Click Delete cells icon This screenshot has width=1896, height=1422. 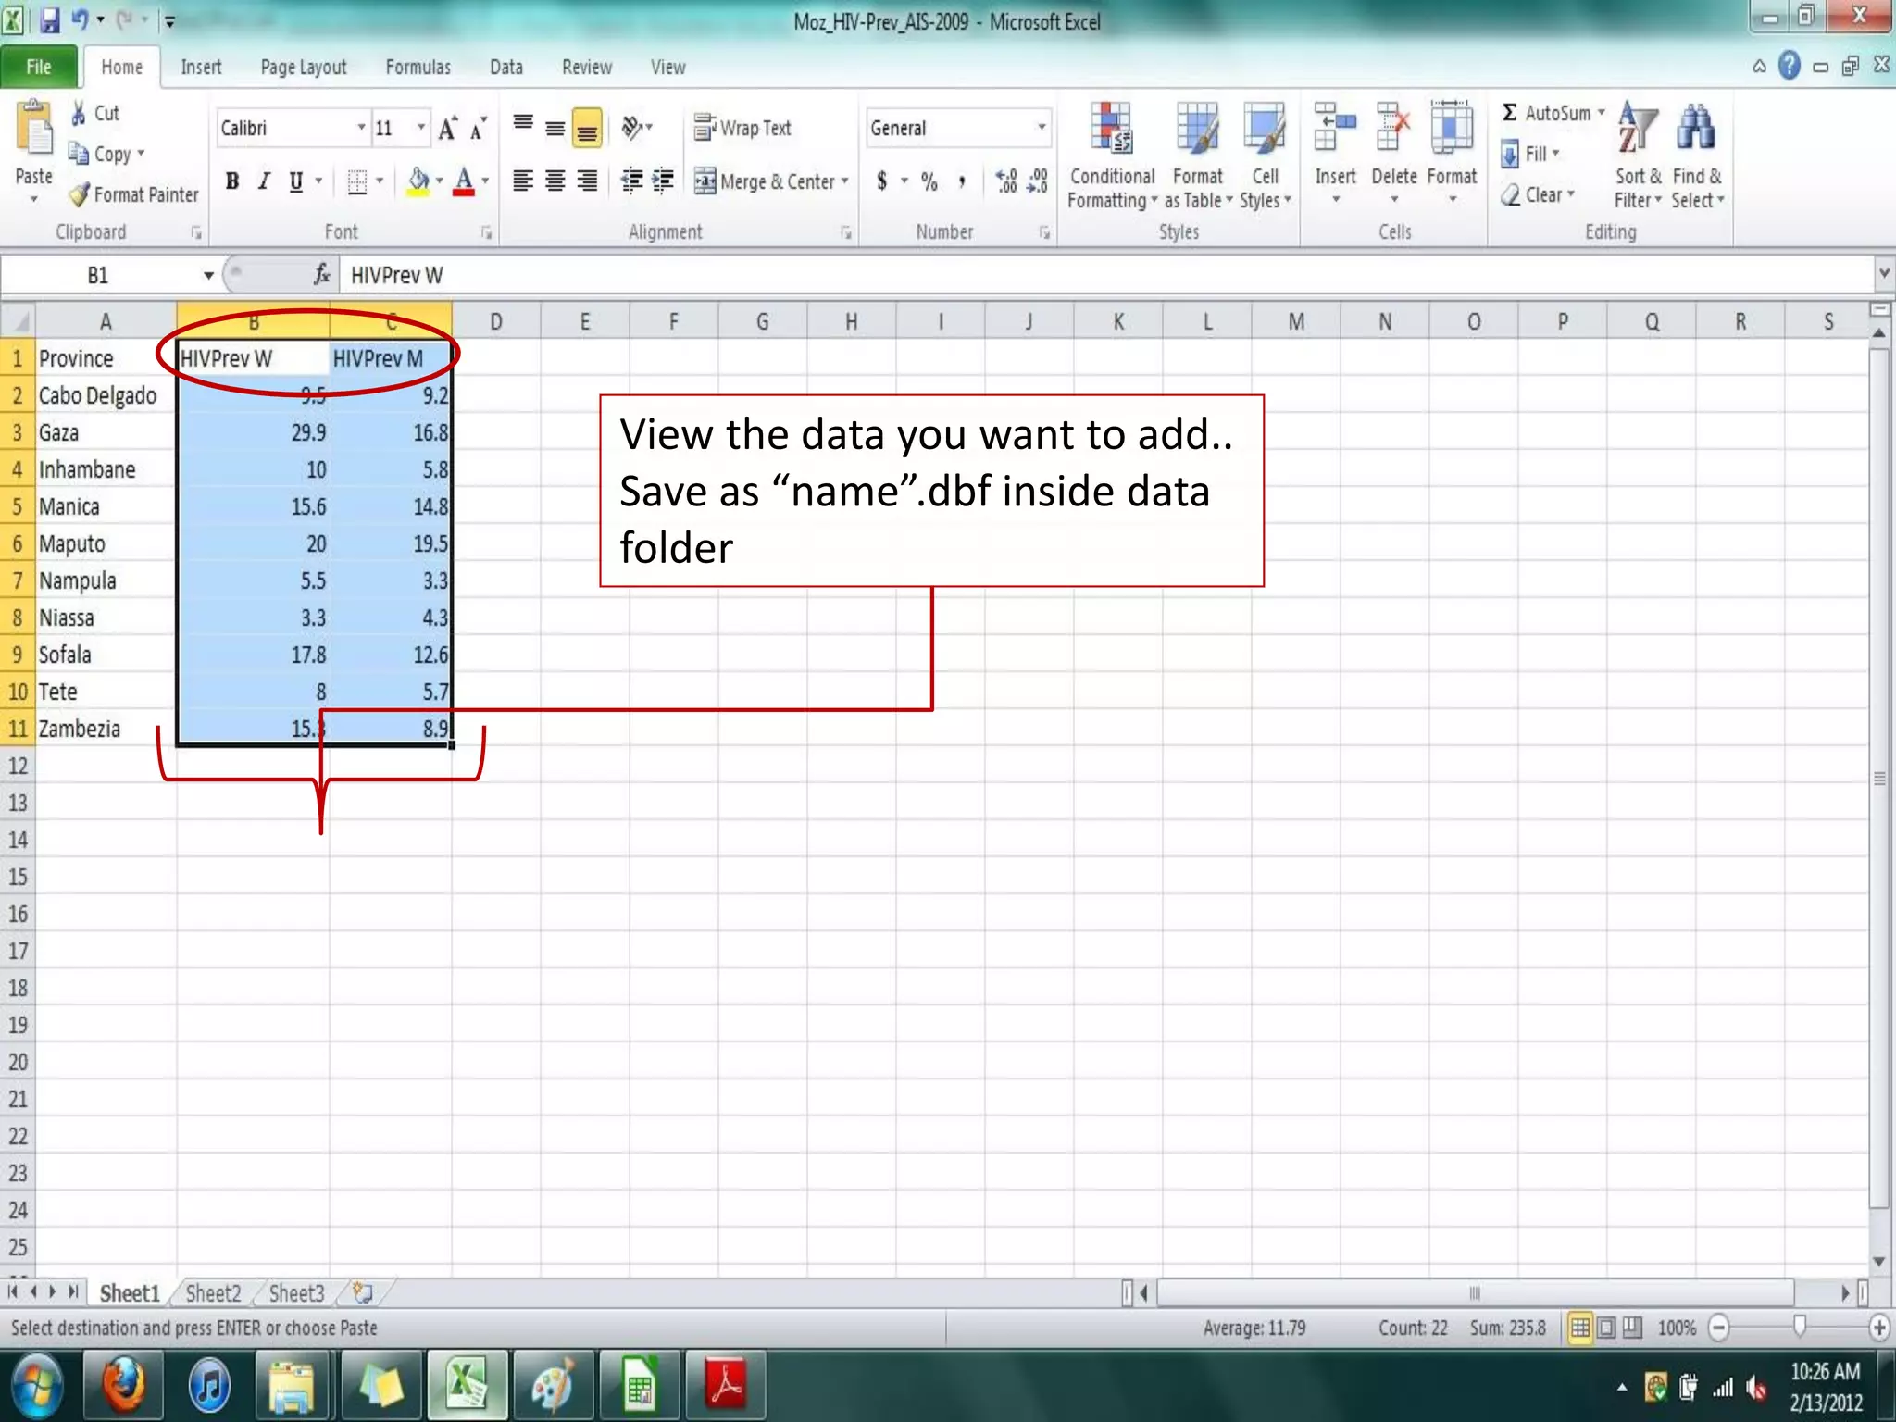click(1393, 128)
